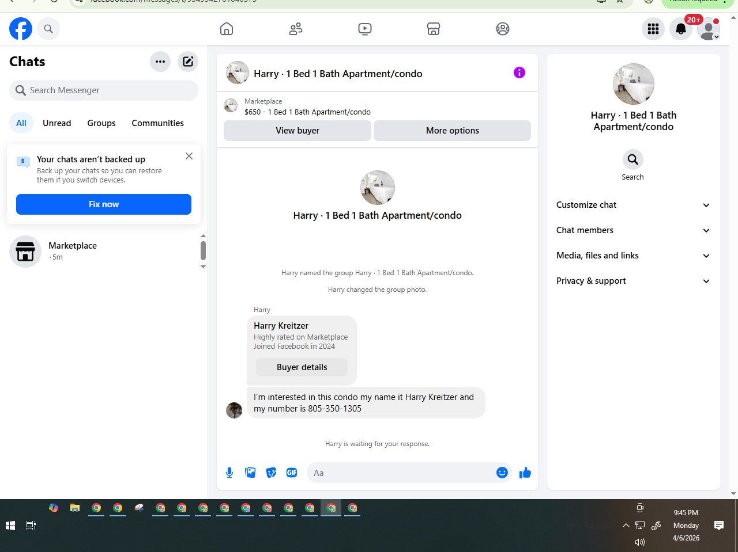
Task: Click the Fix now button
Action: point(104,204)
